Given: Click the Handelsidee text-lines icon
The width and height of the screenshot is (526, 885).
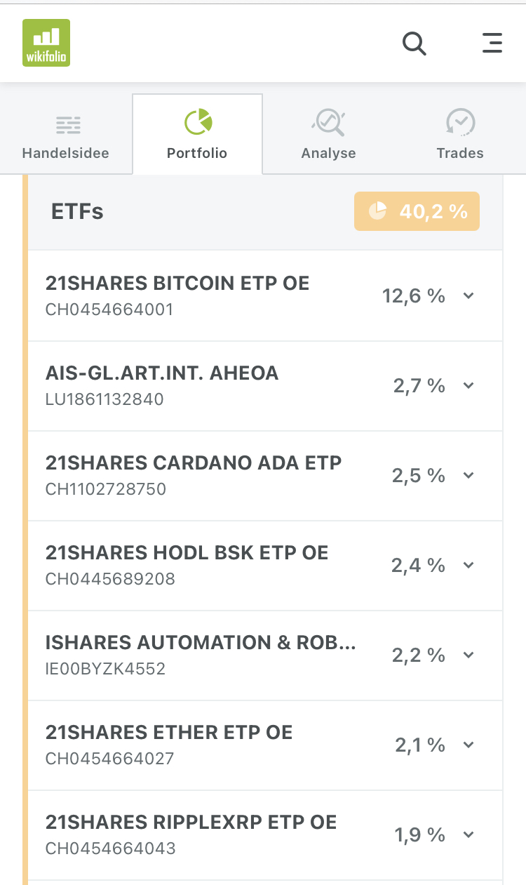Looking at the screenshot, I should tap(68, 125).
